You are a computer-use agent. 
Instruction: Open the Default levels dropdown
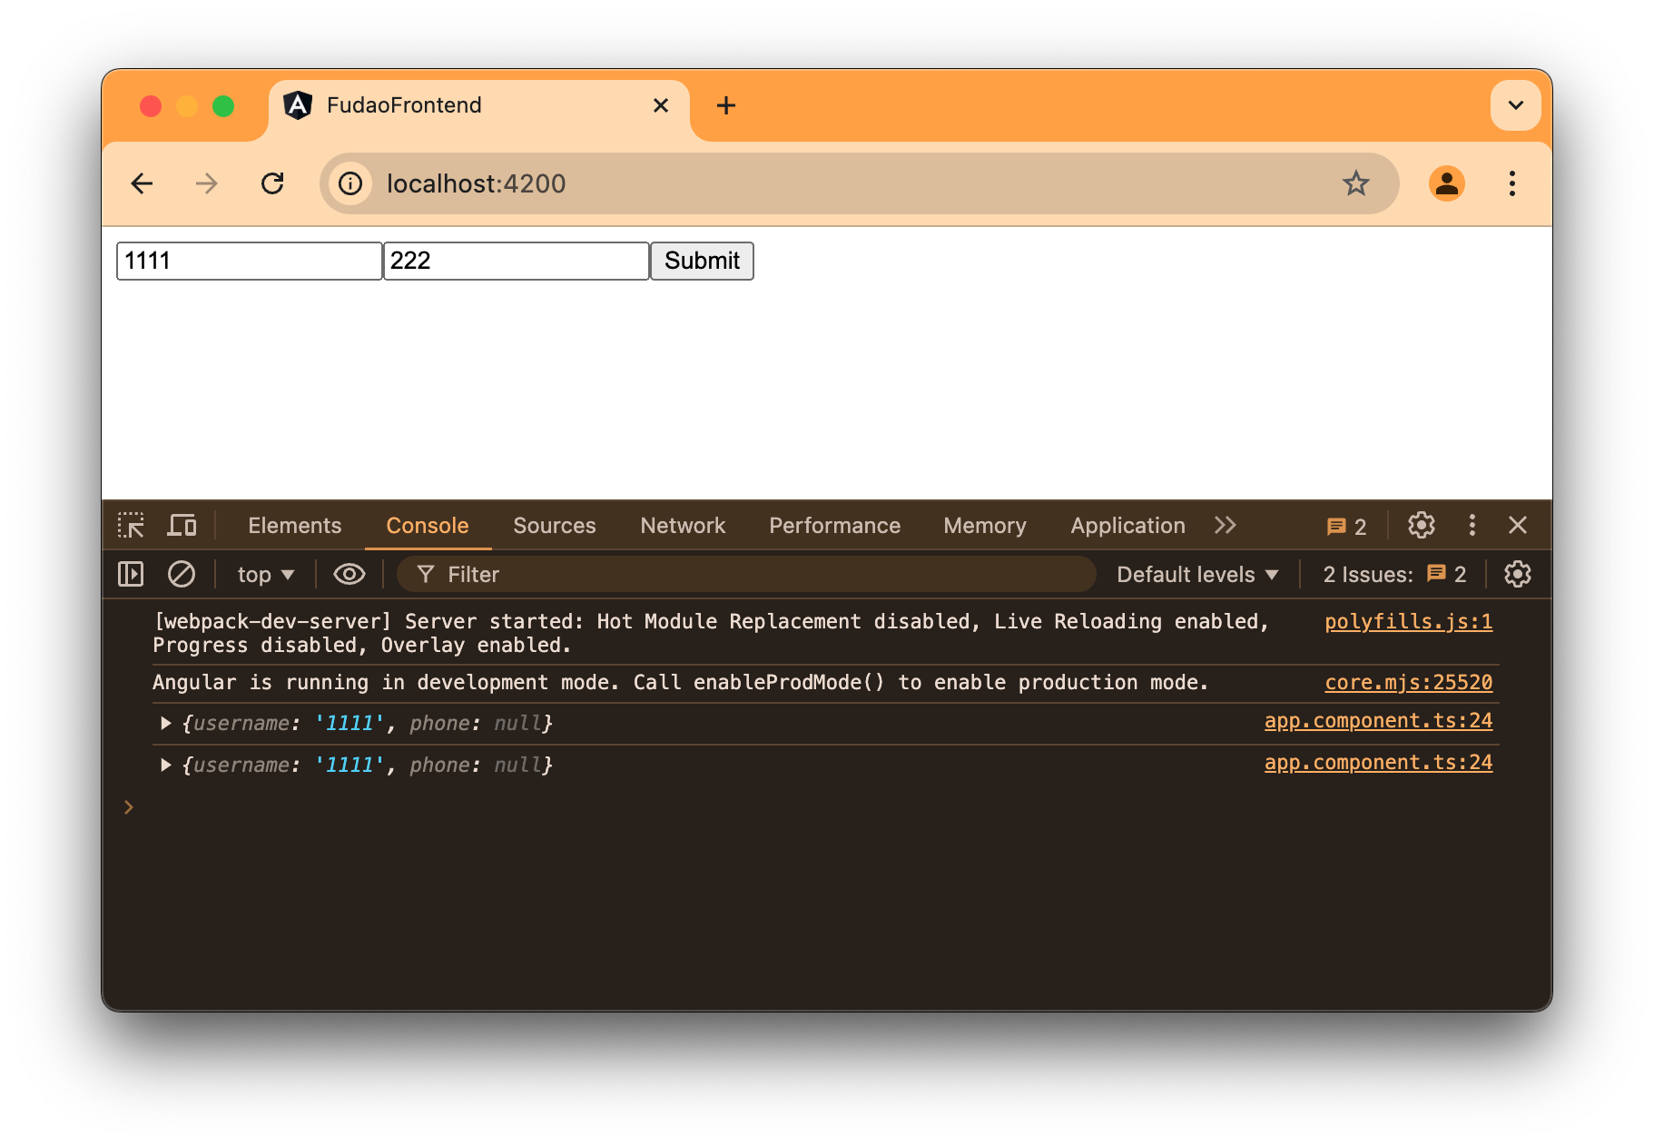1196,574
